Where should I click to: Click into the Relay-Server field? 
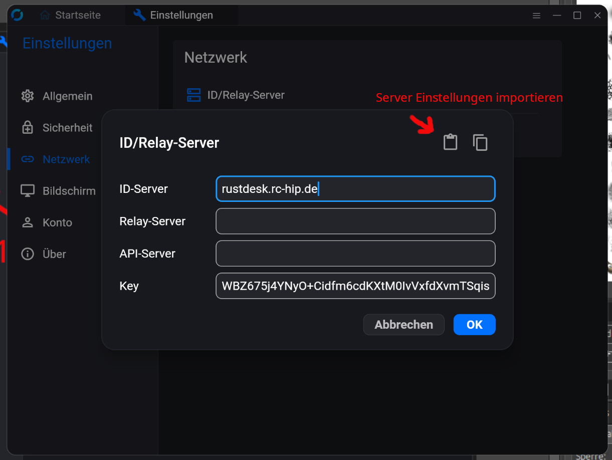pos(355,221)
